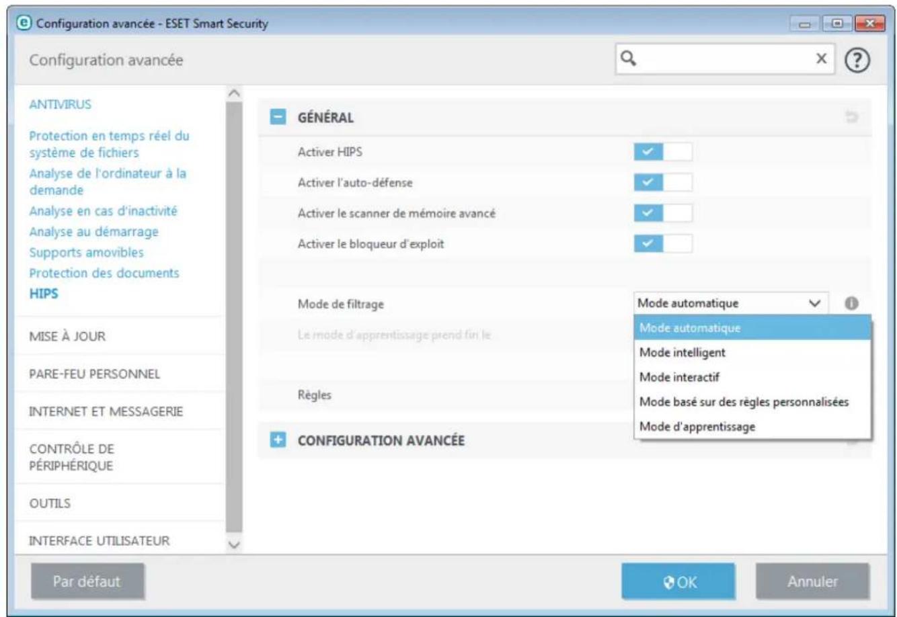Click inside the search field
Screen dimensions: 897x617
[726, 59]
